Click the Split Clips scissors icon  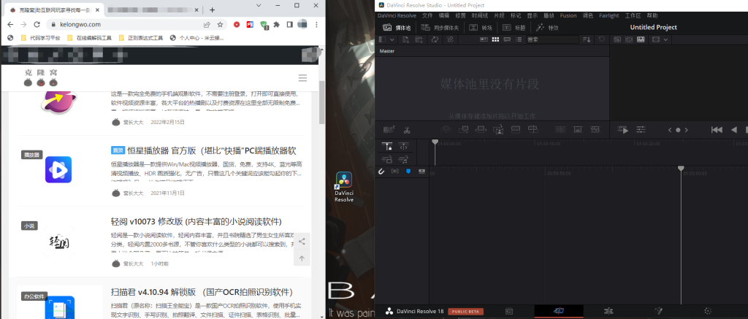click(x=407, y=130)
